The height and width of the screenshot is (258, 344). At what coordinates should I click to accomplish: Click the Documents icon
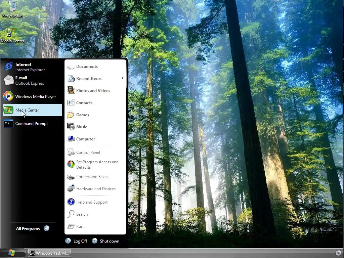[71, 67]
